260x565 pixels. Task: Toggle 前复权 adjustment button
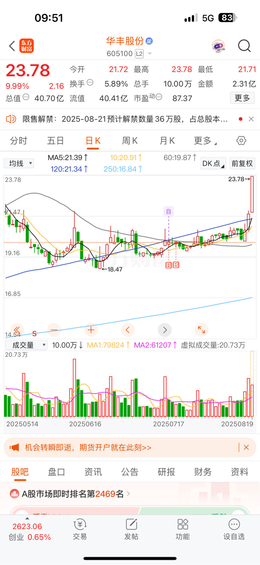[242, 164]
